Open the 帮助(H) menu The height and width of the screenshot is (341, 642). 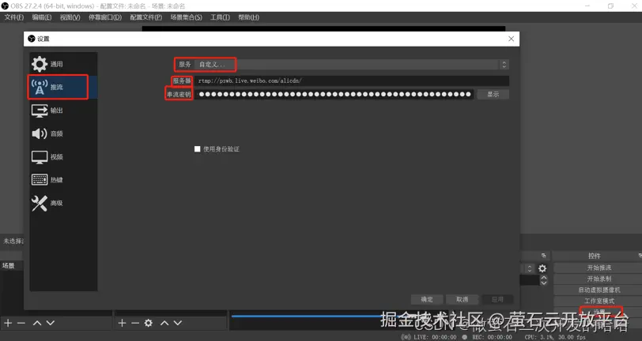pos(248,17)
